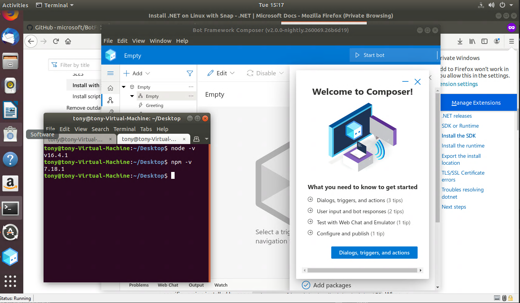Screen dimensions: 520x303
Task: Open the Terminal menu in the terminal window
Action: point(125,129)
